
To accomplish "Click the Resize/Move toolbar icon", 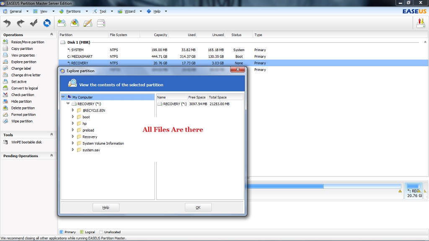I will coord(62,23).
